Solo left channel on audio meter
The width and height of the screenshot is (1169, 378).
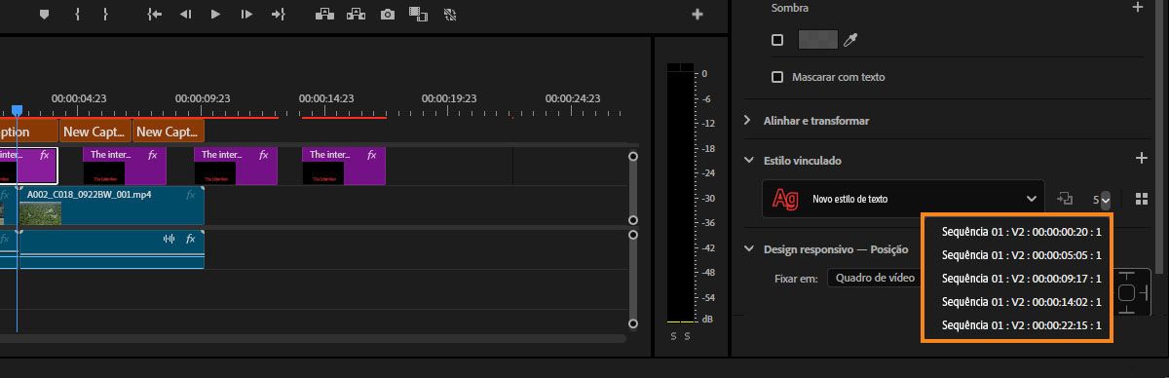click(x=673, y=336)
